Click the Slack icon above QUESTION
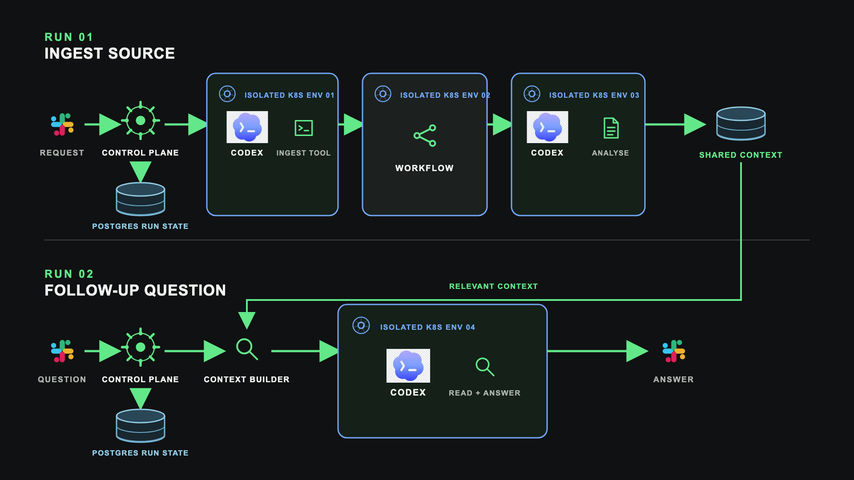854x480 pixels. click(x=62, y=351)
